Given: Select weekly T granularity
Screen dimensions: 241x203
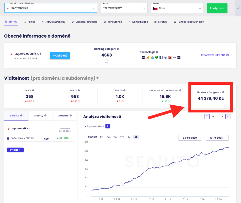Looking at the screenshot, I should click(207, 116).
